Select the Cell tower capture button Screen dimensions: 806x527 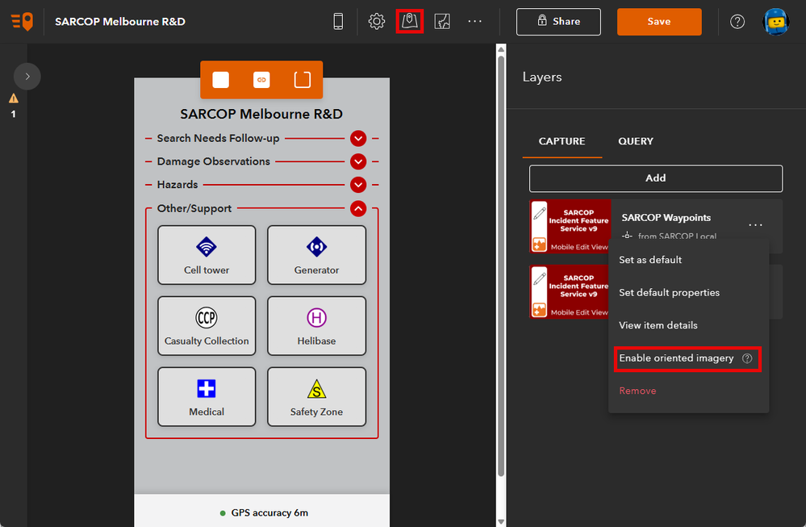tap(207, 255)
